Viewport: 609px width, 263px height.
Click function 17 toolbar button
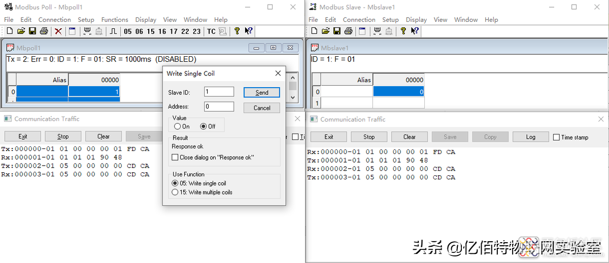coord(174,31)
